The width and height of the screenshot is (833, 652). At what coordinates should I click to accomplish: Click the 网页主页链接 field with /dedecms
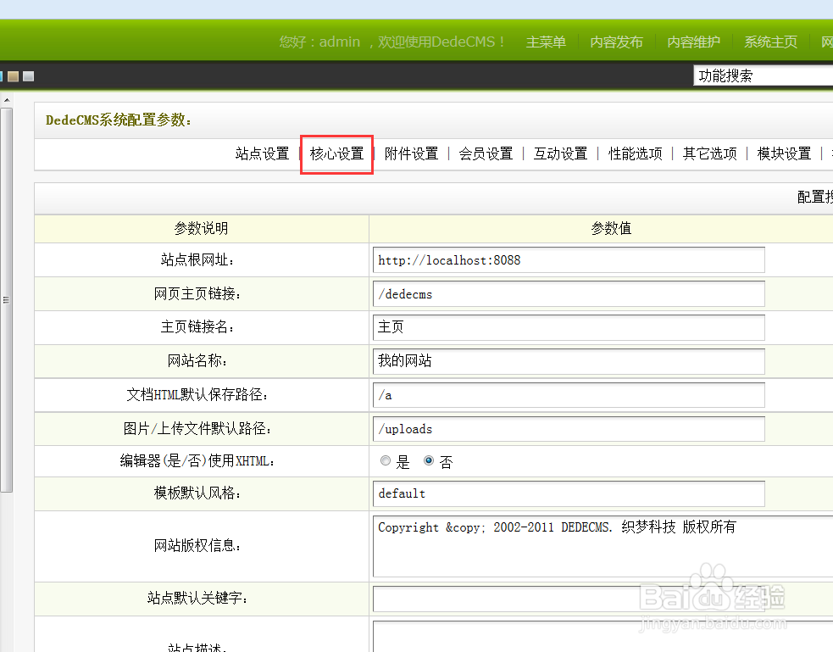tap(569, 294)
